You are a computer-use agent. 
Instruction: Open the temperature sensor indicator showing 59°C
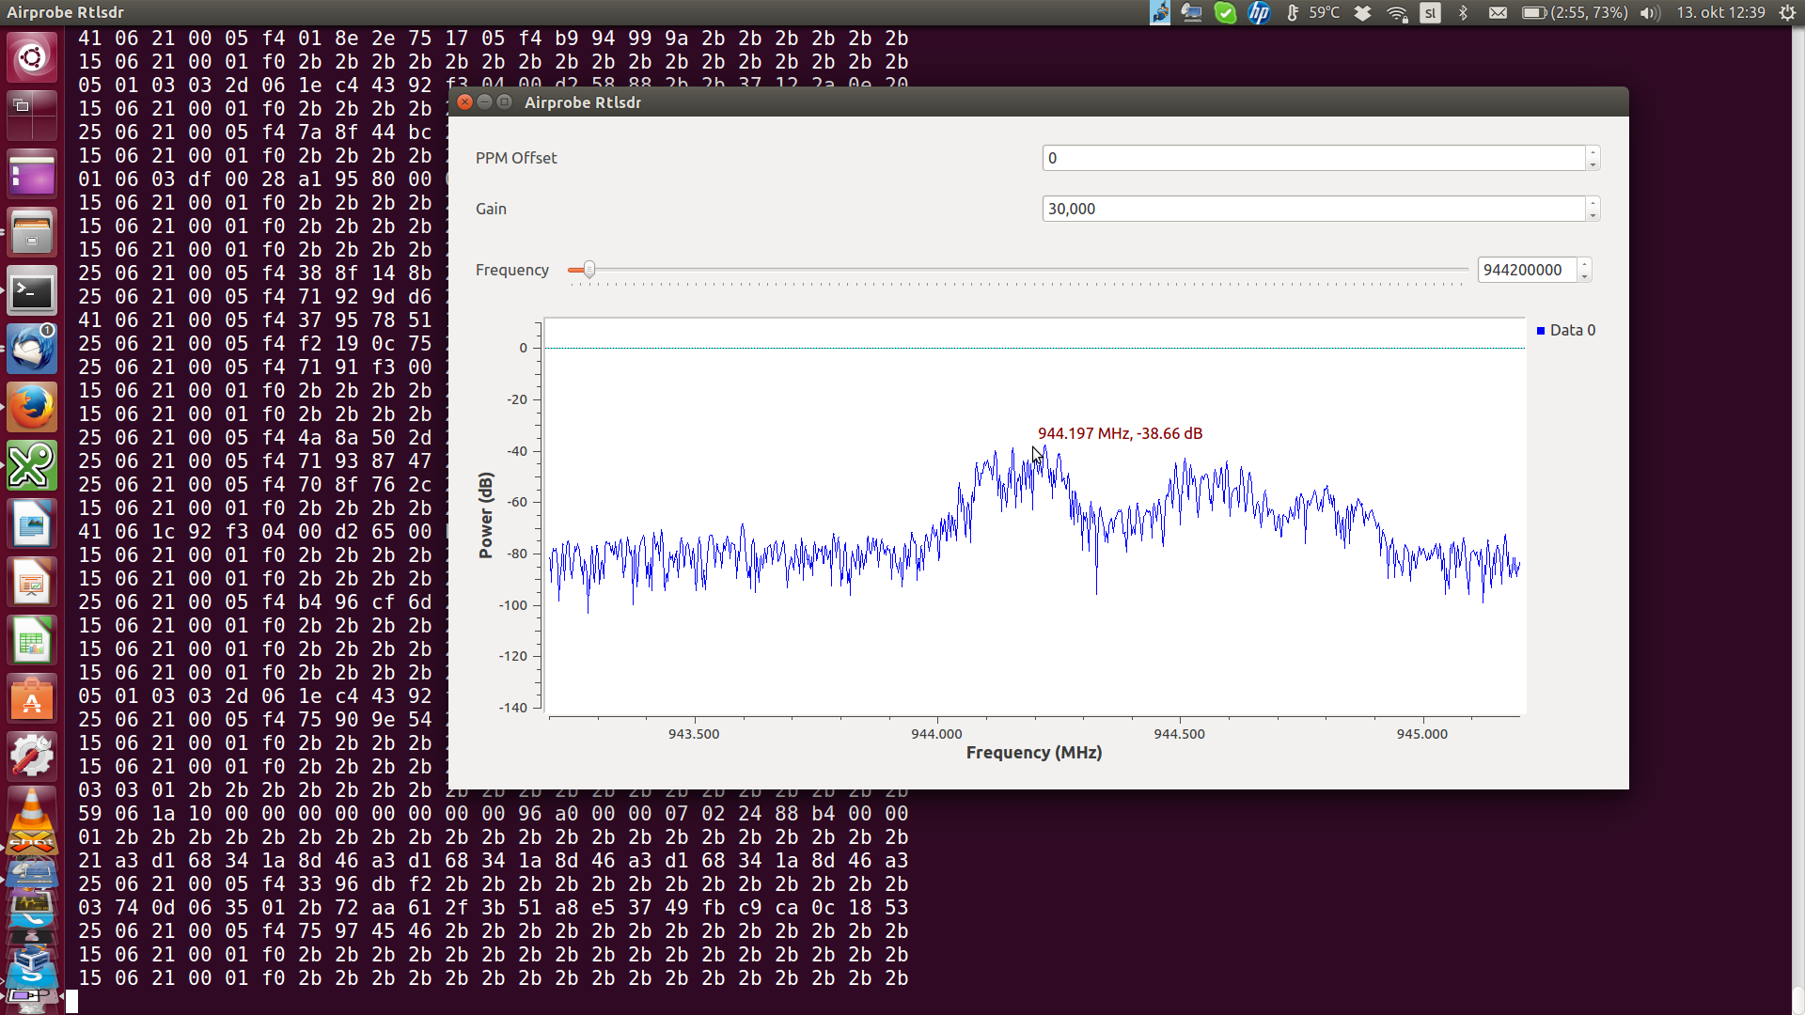1314,12
